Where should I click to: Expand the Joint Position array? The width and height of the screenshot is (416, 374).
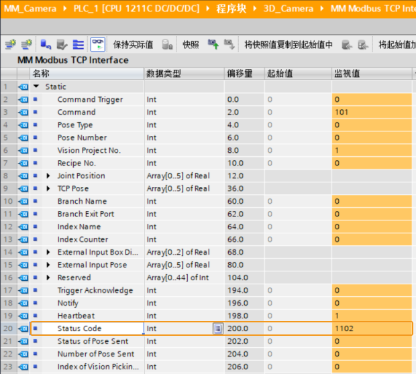(x=48, y=176)
